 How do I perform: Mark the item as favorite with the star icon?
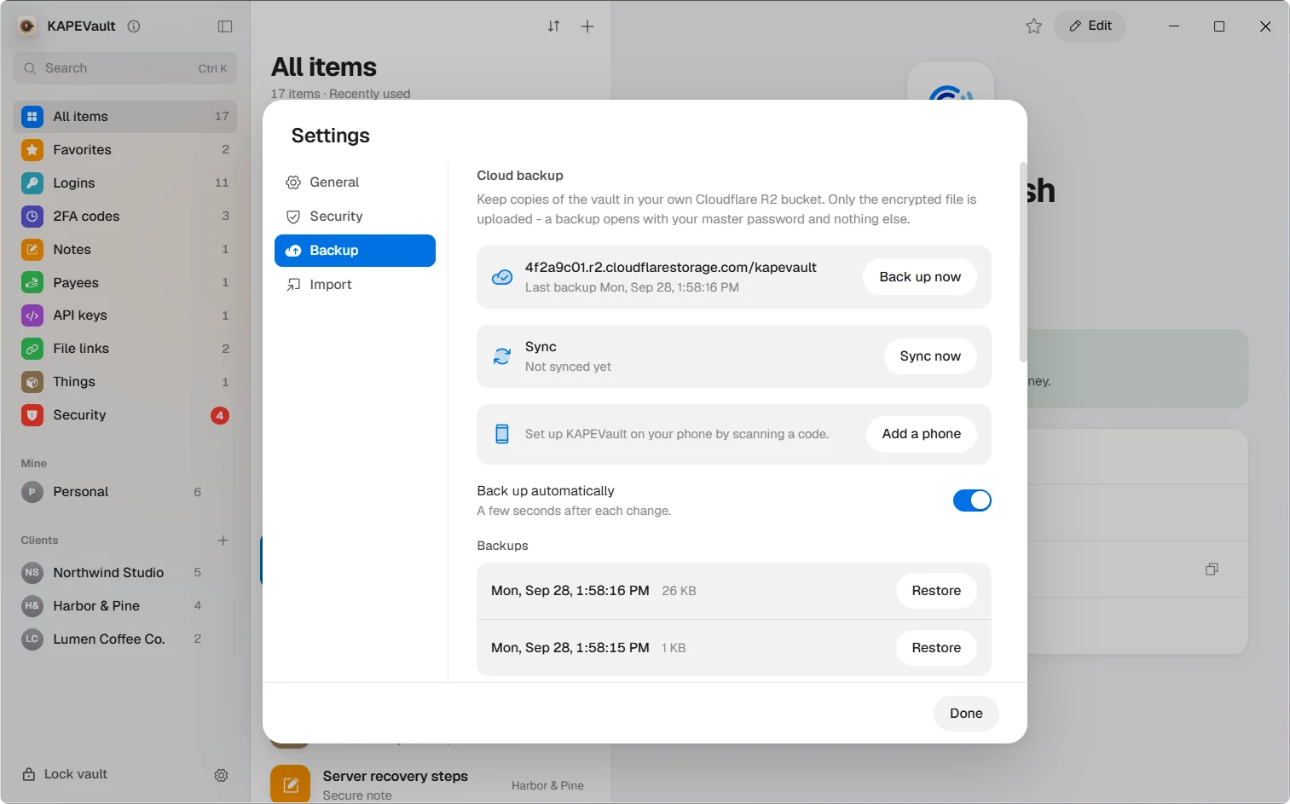(x=1033, y=26)
